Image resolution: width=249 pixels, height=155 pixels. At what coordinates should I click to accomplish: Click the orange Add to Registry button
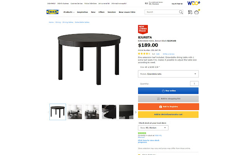click(x=168, y=107)
